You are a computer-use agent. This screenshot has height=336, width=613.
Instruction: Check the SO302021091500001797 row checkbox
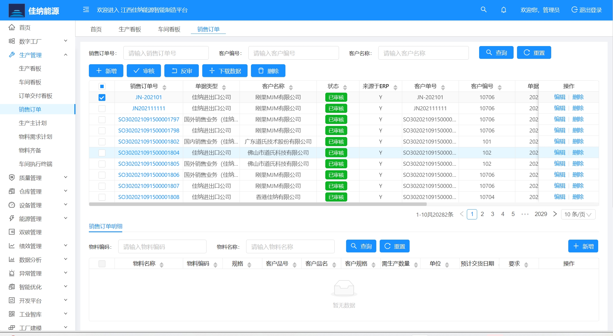[102, 119]
